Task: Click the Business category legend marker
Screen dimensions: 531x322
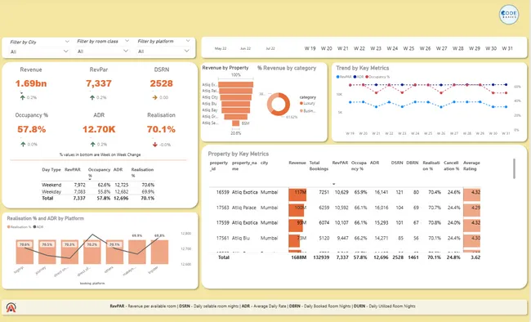Action: 301,111
